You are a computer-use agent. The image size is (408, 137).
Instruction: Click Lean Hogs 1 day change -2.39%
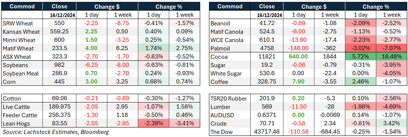tap(153, 123)
